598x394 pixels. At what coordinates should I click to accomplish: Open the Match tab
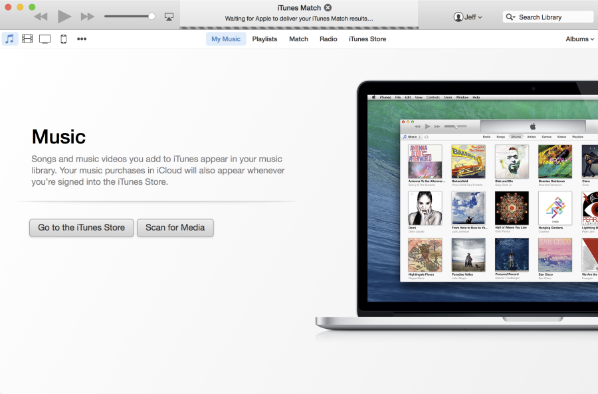point(298,39)
